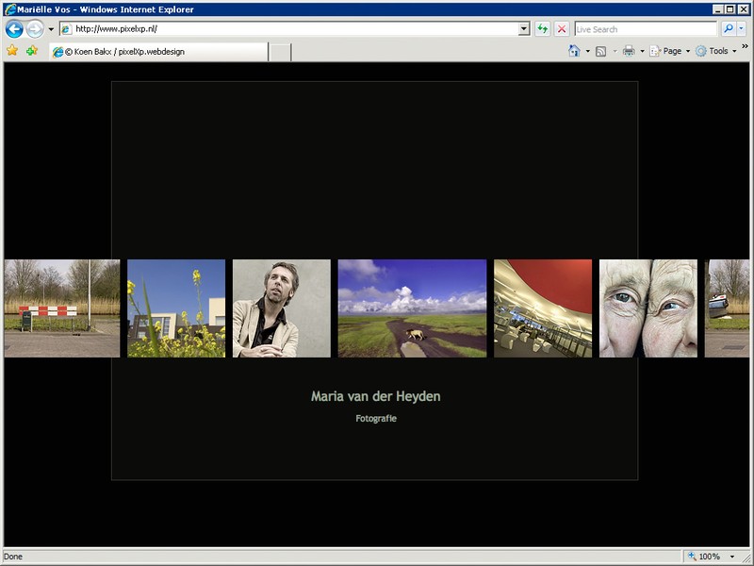Open the Tools menu
754x566 pixels.
(717, 51)
